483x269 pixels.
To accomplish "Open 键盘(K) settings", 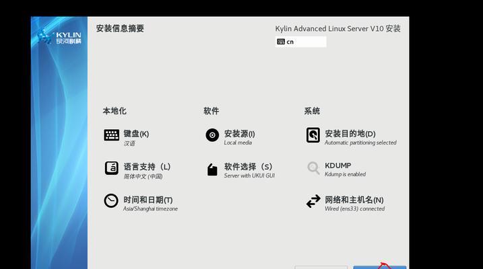I will tap(136, 134).
